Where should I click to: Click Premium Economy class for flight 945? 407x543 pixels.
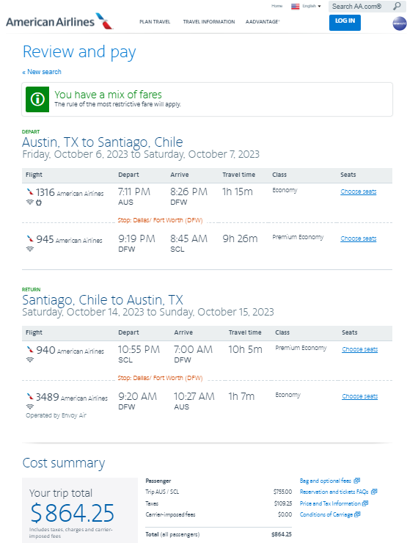pyautogui.click(x=298, y=237)
